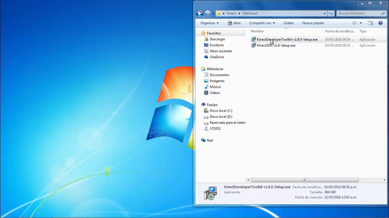Open the XT1032 device
The image size is (389, 218).
[215, 128]
